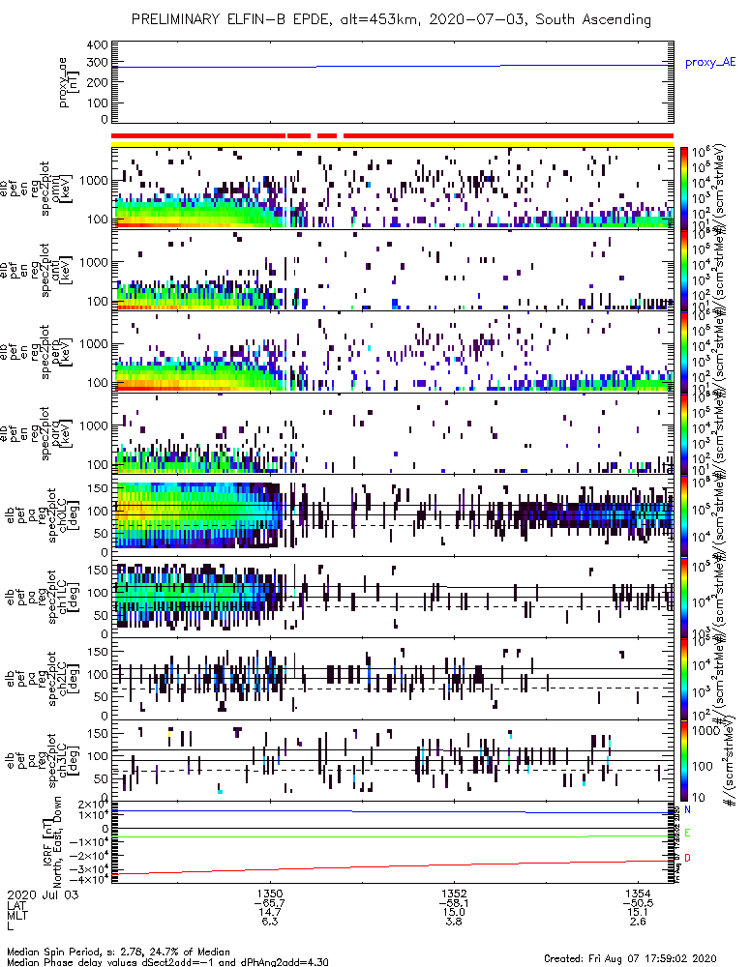Click the green East IGRF field line
Viewport: 750px width, 967px height.
point(392,836)
